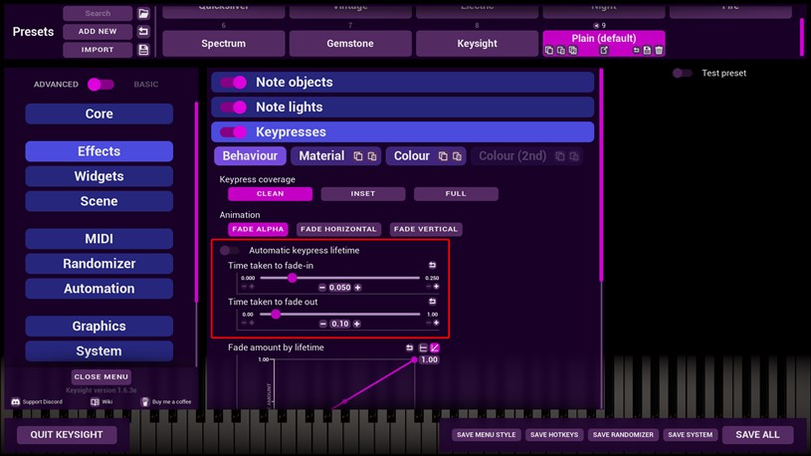Open the Support Discord link

click(x=37, y=401)
